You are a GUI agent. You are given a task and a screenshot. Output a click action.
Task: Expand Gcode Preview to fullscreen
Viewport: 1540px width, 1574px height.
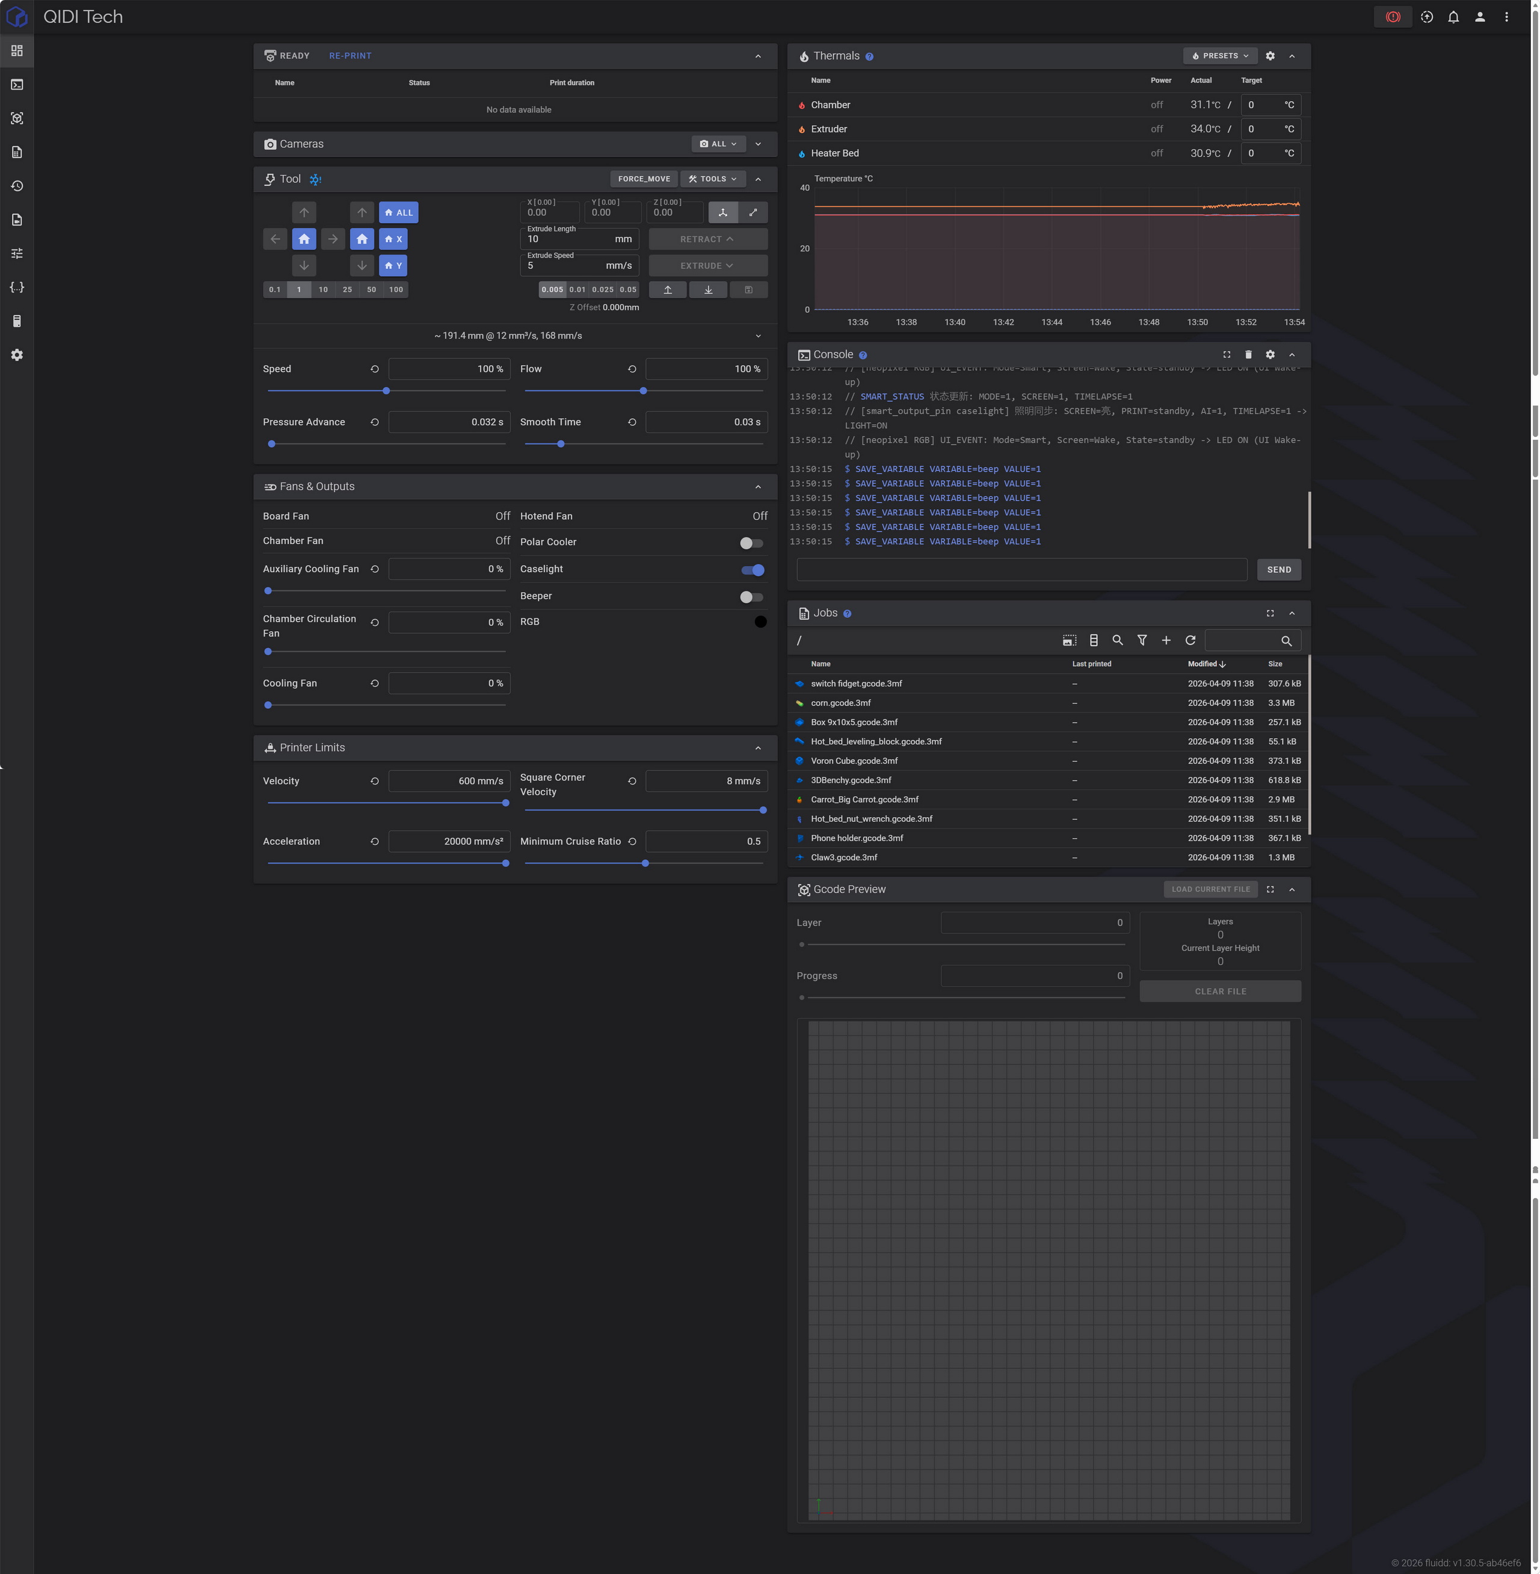point(1270,889)
